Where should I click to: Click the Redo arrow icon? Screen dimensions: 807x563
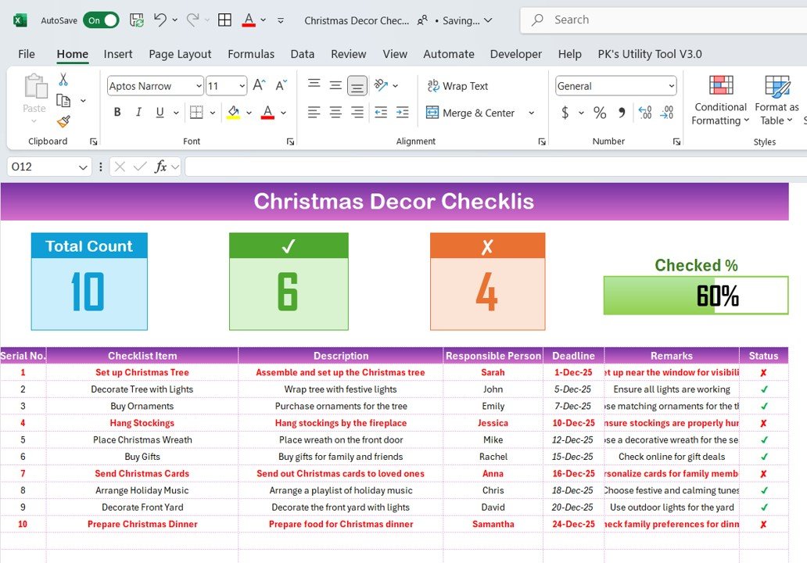coord(192,20)
